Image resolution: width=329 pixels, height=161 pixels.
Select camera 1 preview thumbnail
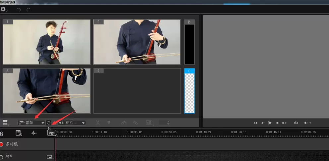tap(46, 42)
